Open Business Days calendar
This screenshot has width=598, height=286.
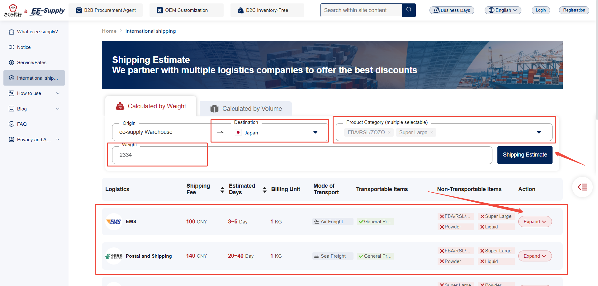[x=452, y=10]
